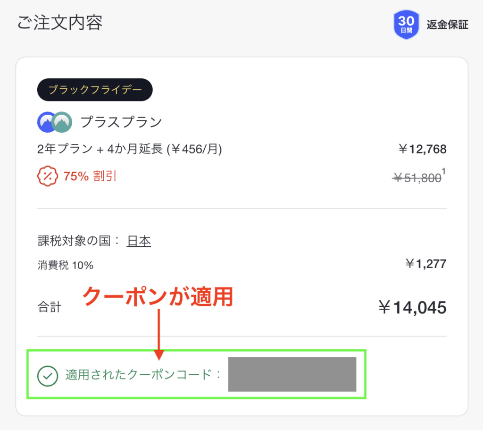
Task: Click the 消費税 10% tax label
Action: click(66, 265)
